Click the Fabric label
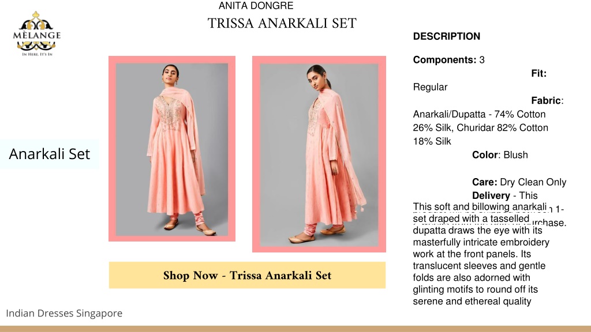The image size is (591, 332). pos(547,100)
